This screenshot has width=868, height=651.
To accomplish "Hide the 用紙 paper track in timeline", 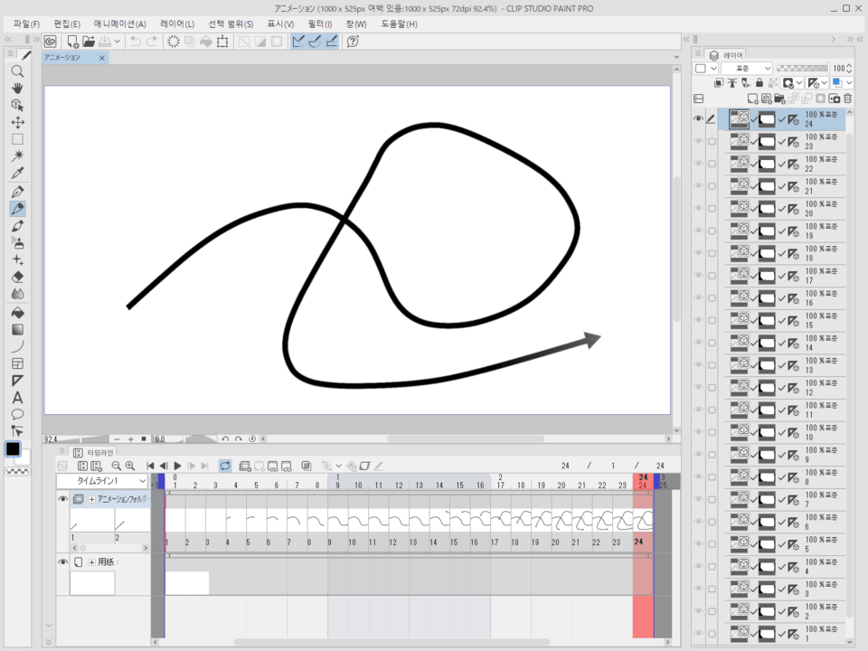I will click(x=63, y=562).
